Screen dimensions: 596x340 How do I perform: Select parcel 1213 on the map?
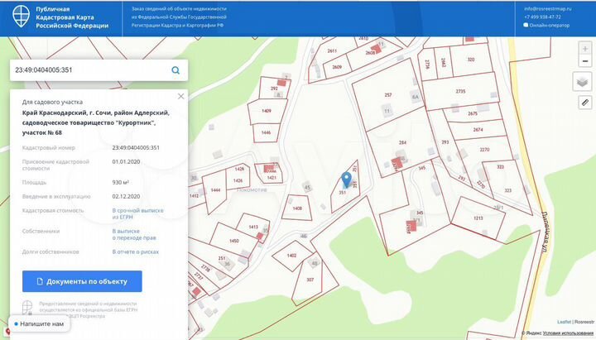point(478,218)
